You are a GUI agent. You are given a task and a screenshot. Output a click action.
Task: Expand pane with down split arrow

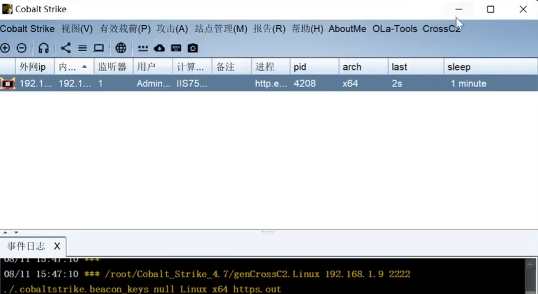tap(16, 233)
